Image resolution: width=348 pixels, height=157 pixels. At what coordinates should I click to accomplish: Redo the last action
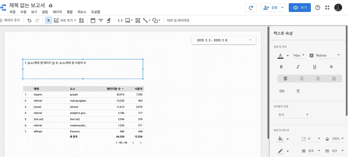(x=37, y=20)
